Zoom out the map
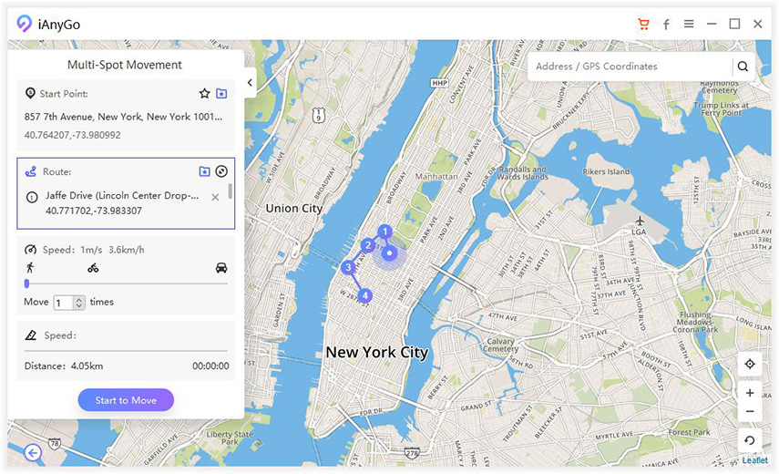The width and height of the screenshot is (779, 474). [x=750, y=411]
